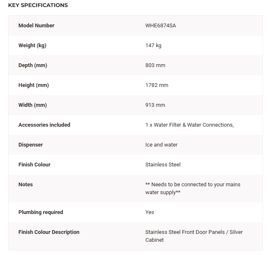The width and height of the screenshot is (270, 255).
Task: Click the Ice and water value
Action: click(162, 145)
